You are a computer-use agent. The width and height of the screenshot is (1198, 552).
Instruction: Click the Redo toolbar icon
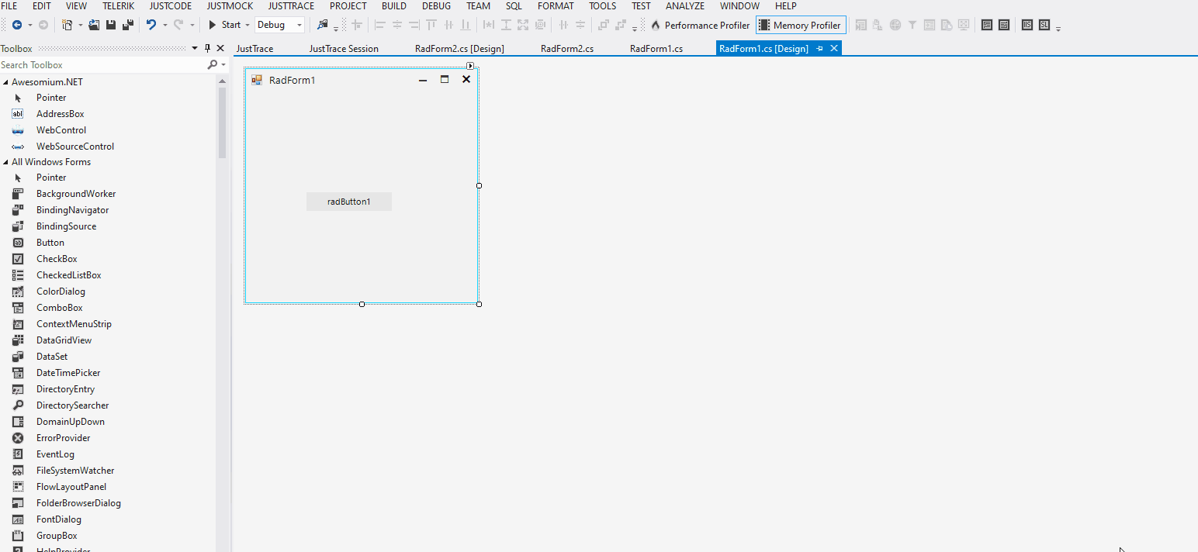click(x=178, y=25)
